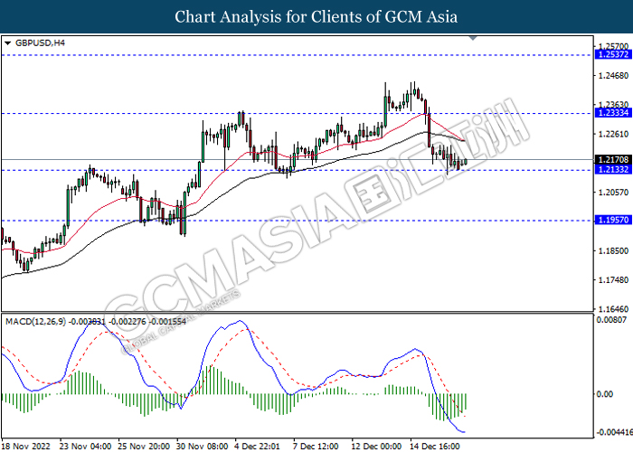633x452 pixels.
Task: Click the 1.24680 price axis value
Action: tap(614, 75)
